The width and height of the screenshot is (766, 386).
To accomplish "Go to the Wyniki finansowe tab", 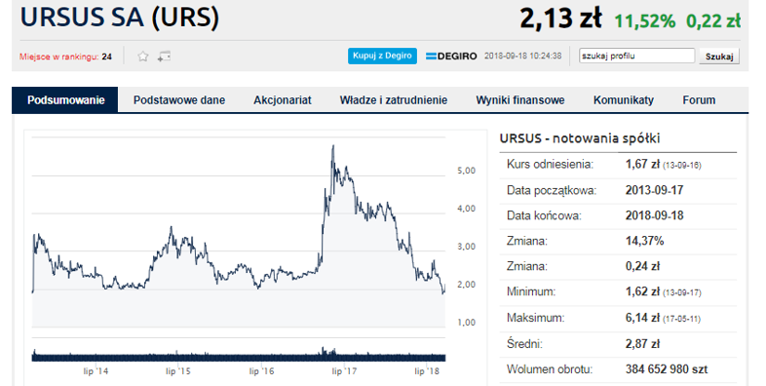I will pyautogui.click(x=520, y=100).
